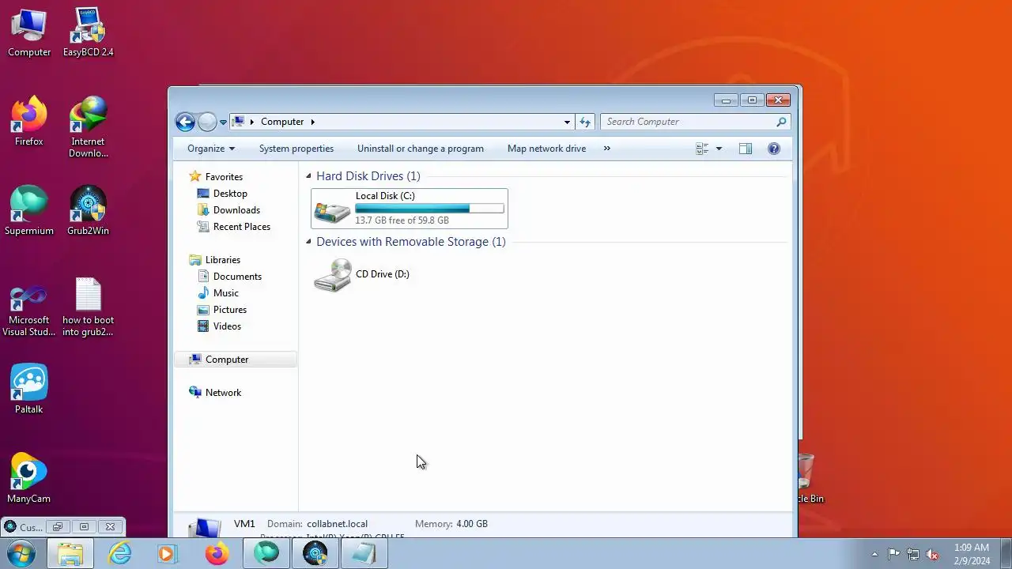This screenshot has width=1012, height=569.
Task: Open recent pages dropdown next to forward
Action: coord(223,122)
